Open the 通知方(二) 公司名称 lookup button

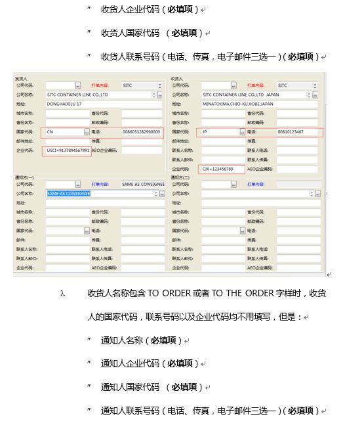pyautogui.click(x=317, y=194)
